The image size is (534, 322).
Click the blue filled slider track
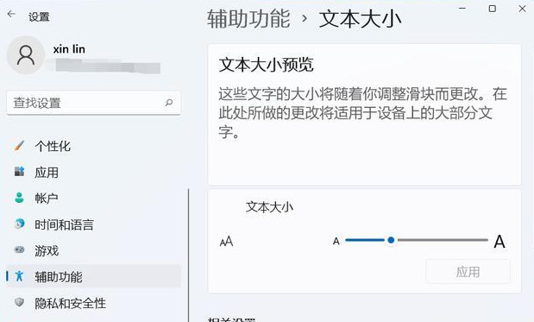coord(365,240)
